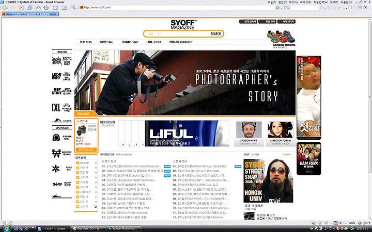Click inside the SYOFF search text field
The image size is (372, 232).
click(x=185, y=34)
